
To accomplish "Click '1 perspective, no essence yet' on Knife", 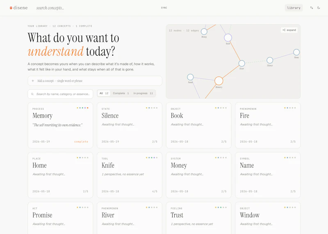I will [123, 174].
